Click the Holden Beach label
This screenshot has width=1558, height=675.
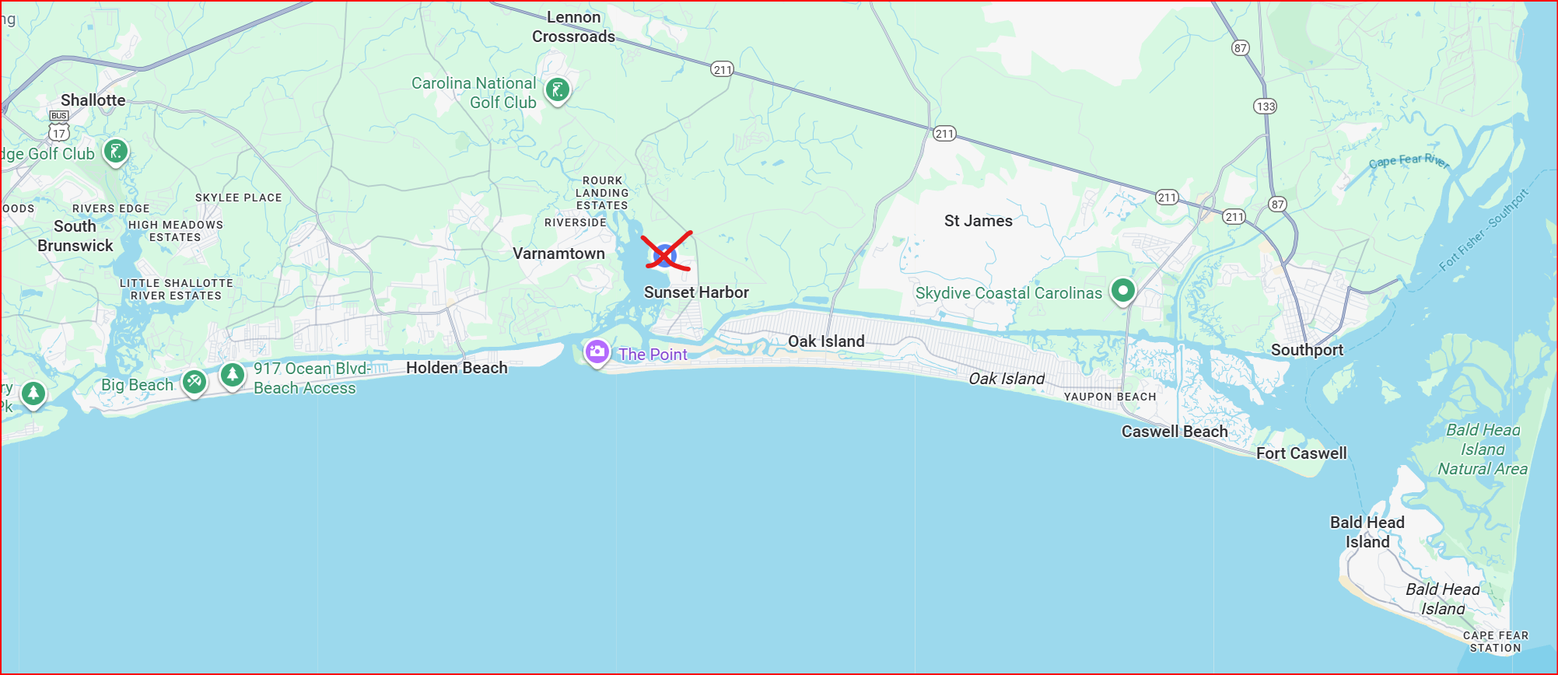pyautogui.click(x=457, y=368)
